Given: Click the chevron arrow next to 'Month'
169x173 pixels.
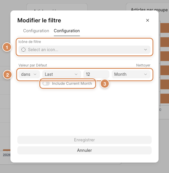Looking at the screenshot, I should point(146,74).
